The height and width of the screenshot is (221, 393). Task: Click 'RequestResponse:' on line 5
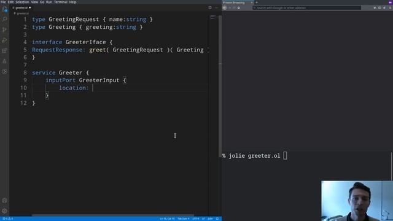(x=59, y=50)
